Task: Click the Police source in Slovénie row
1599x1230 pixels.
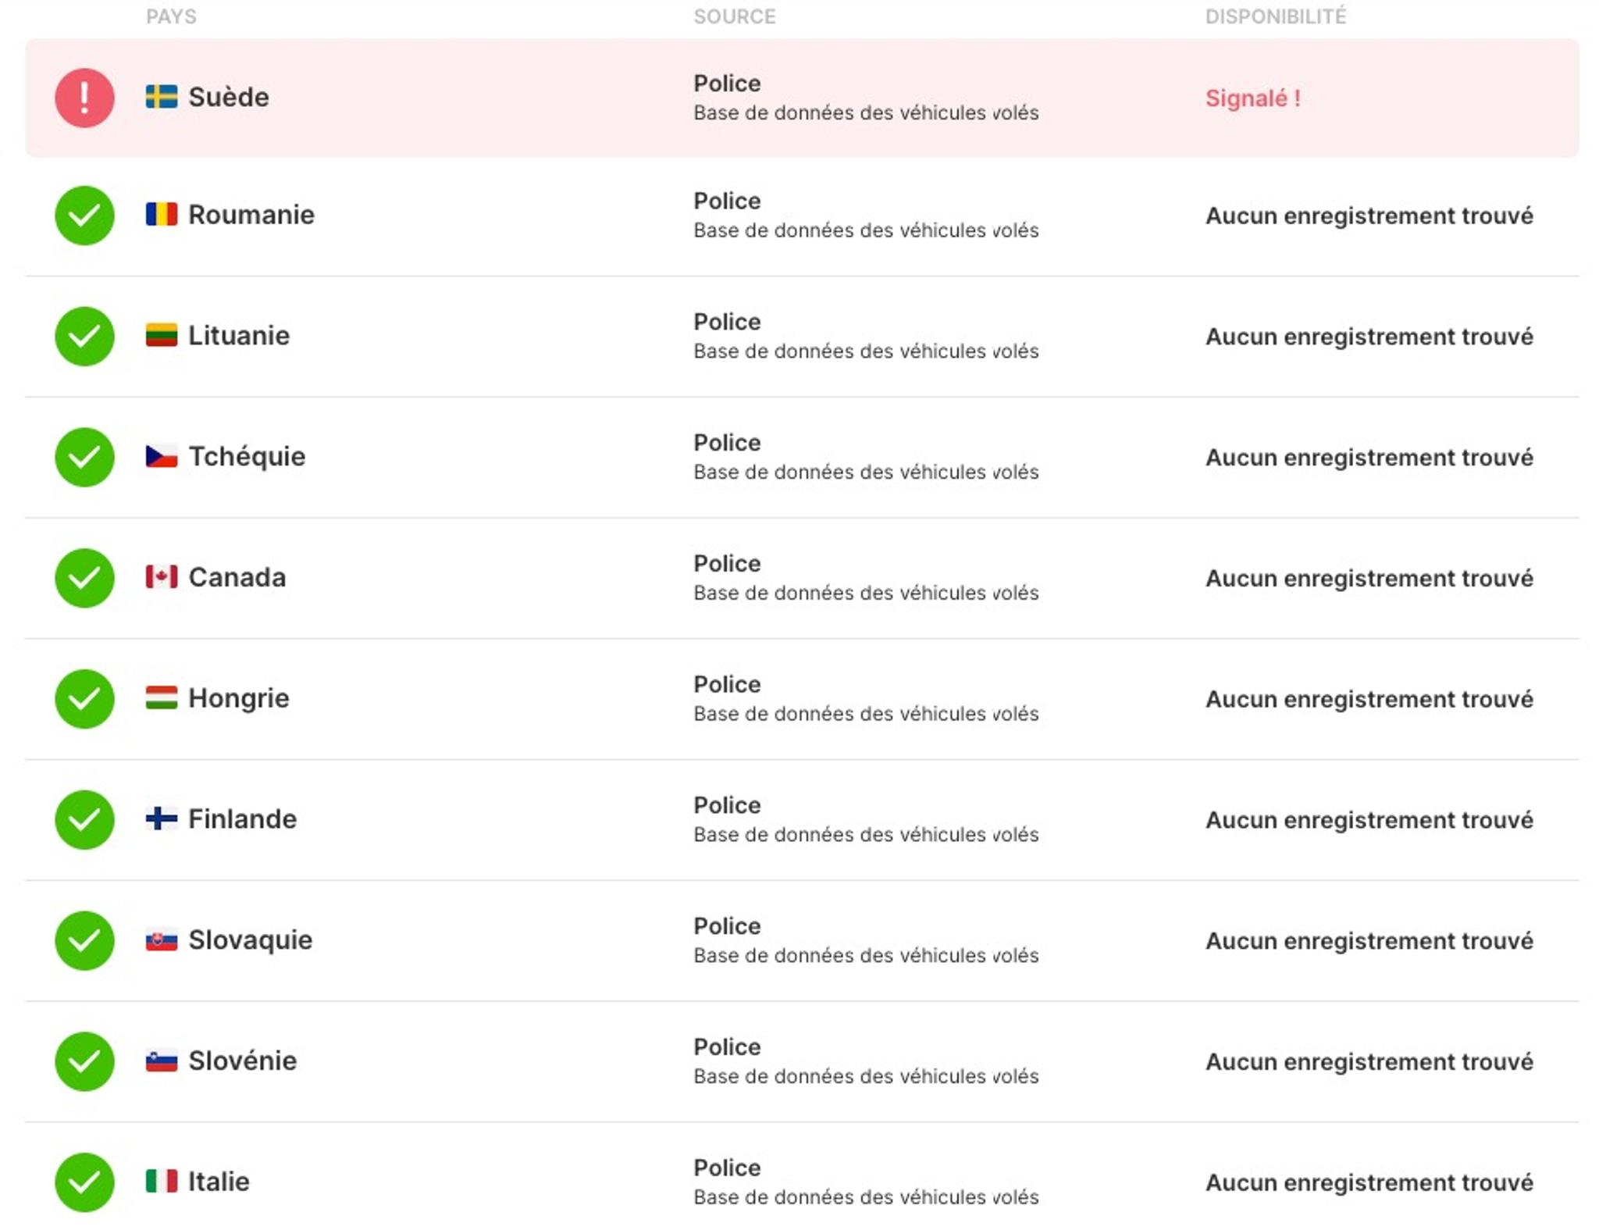Action: 727,1046
